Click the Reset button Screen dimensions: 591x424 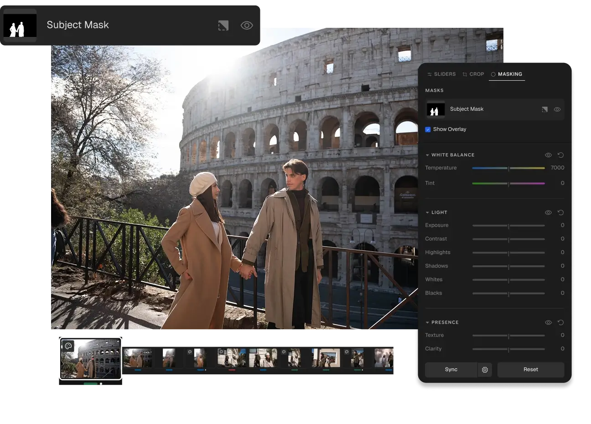tap(530, 370)
